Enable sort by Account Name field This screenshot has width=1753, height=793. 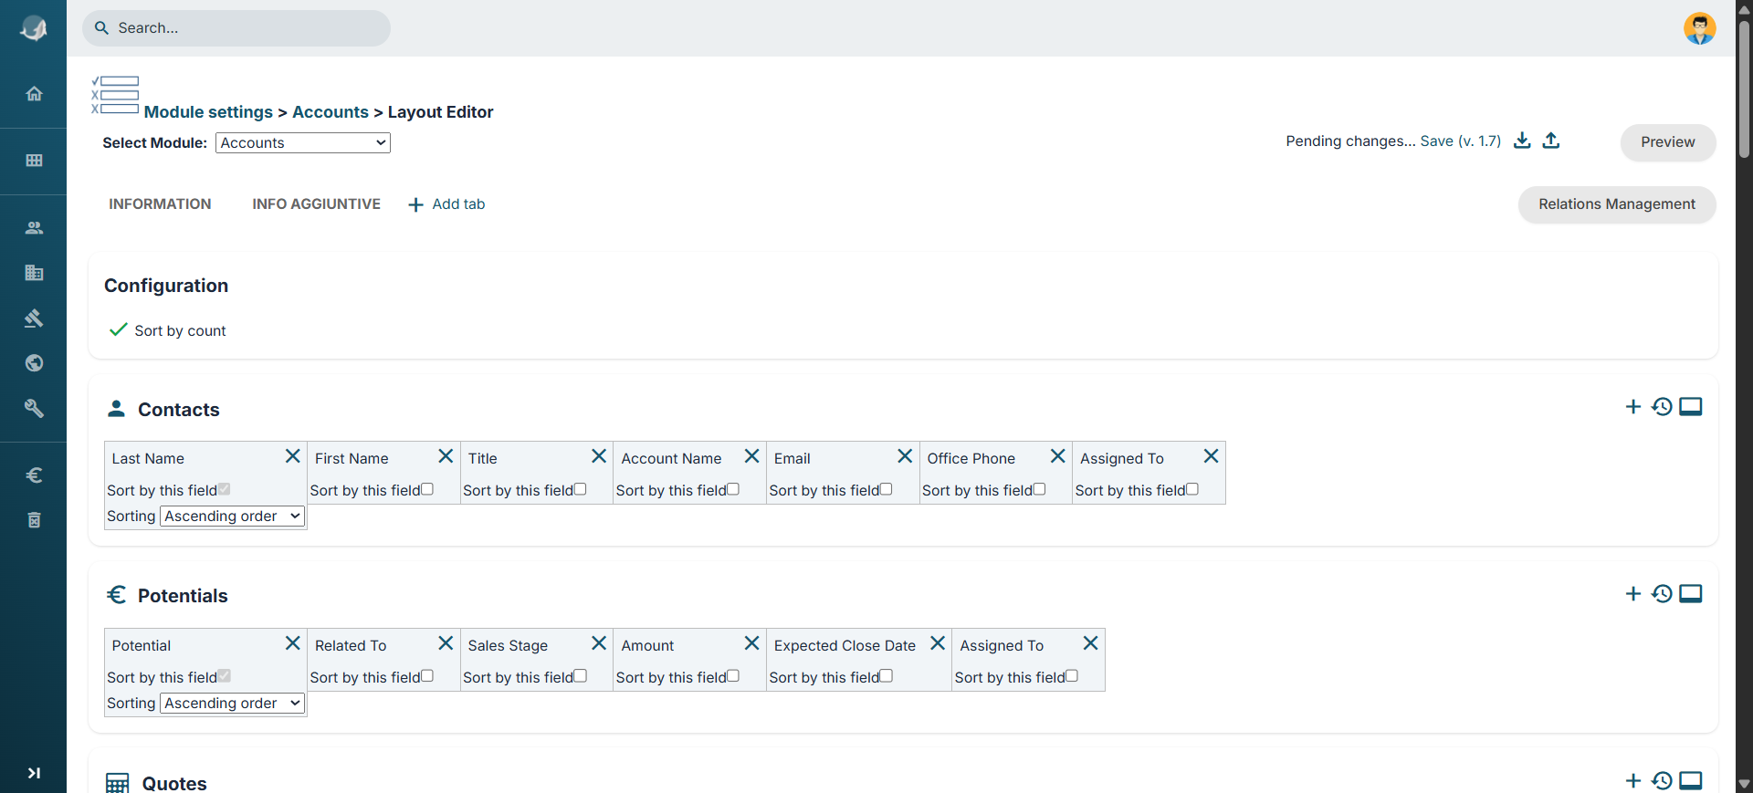(x=733, y=489)
